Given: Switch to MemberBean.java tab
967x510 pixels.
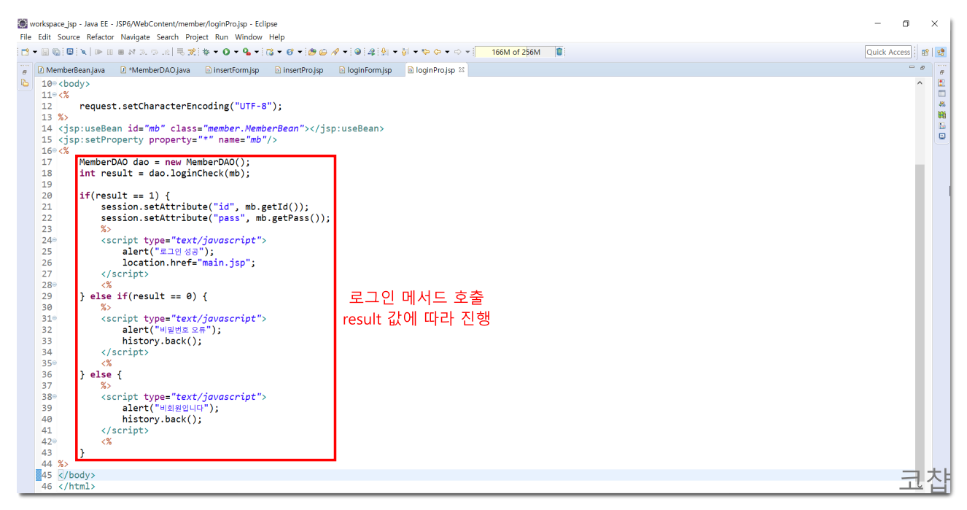Looking at the screenshot, I should pyautogui.click(x=71, y=70).
